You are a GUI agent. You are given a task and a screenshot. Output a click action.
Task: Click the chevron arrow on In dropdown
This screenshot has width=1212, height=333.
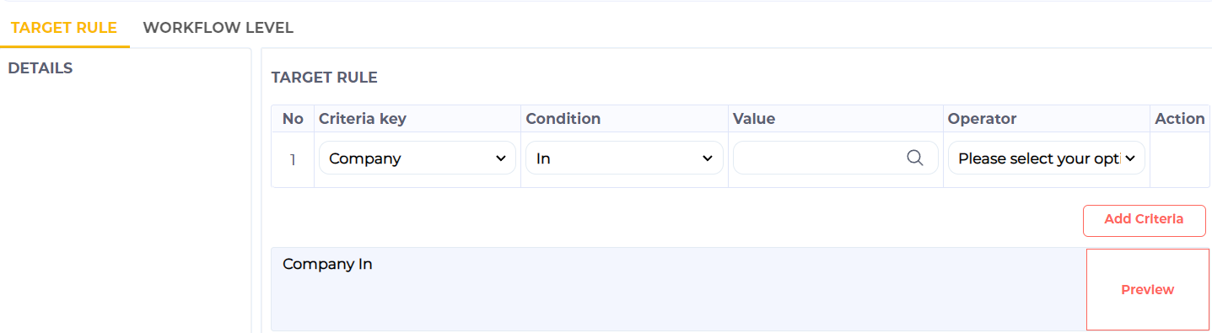tap(708, 158)
